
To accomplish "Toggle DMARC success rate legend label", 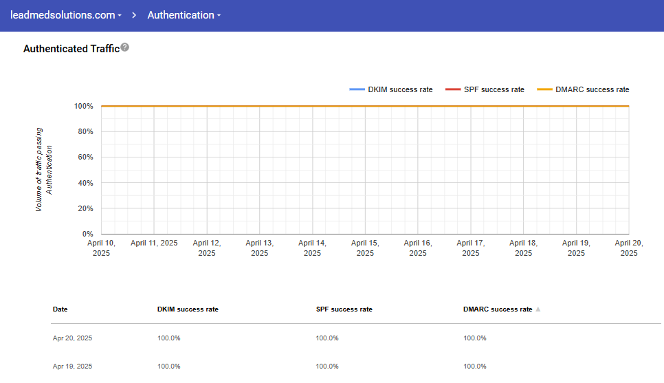I will pos(592,89).
